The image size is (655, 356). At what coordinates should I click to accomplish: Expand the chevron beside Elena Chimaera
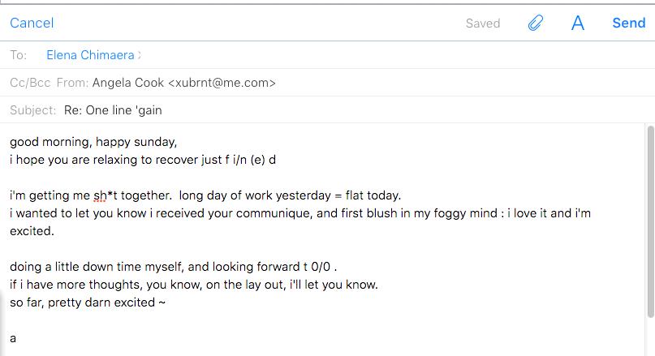point(140,55)
